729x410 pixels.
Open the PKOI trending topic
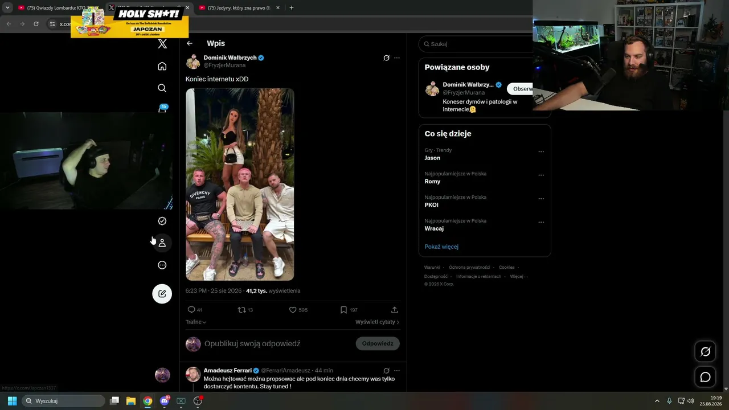pyautogui.click(x=431, y=205)
